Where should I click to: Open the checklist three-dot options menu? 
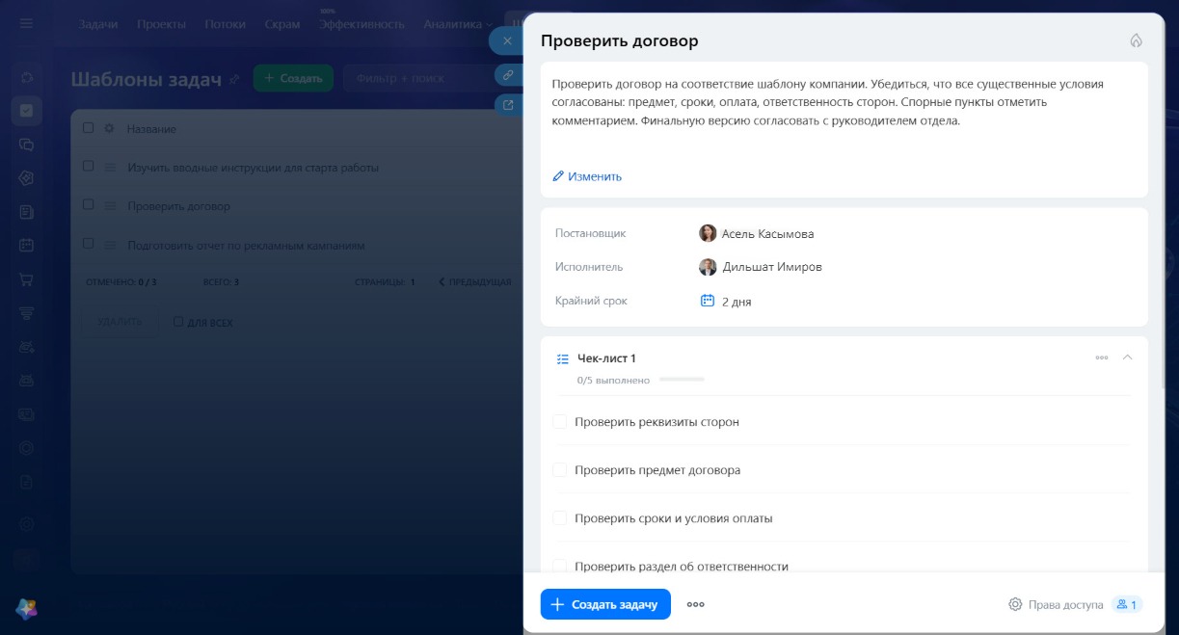pyautogui.click(x=1102, y=357)
